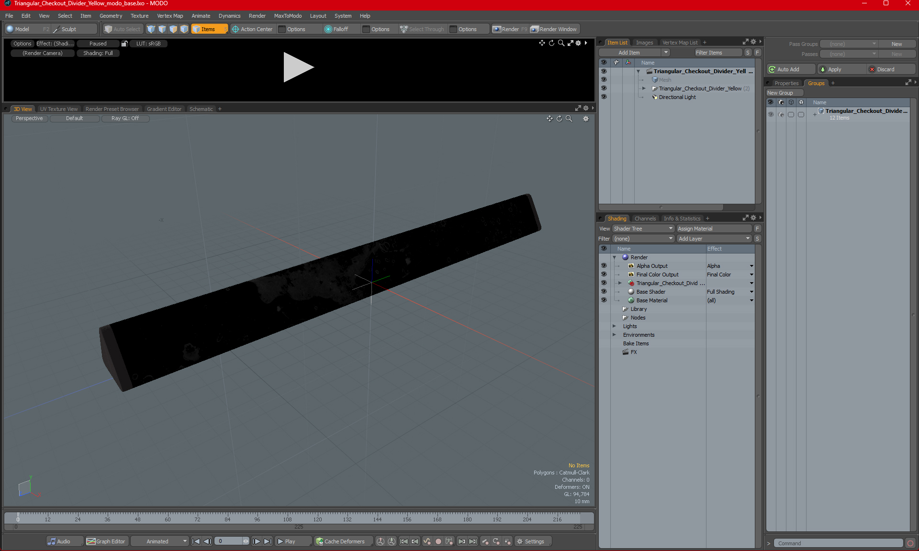Open Render Window
This screenshot has height=551, width=919.
[554, 29]
